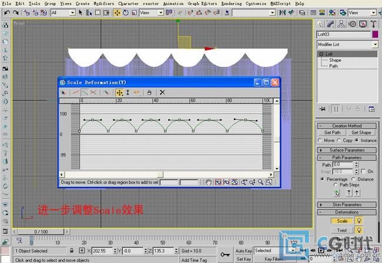Open the File menu
The image size is (382, 263).
click(x=6, y=4)
